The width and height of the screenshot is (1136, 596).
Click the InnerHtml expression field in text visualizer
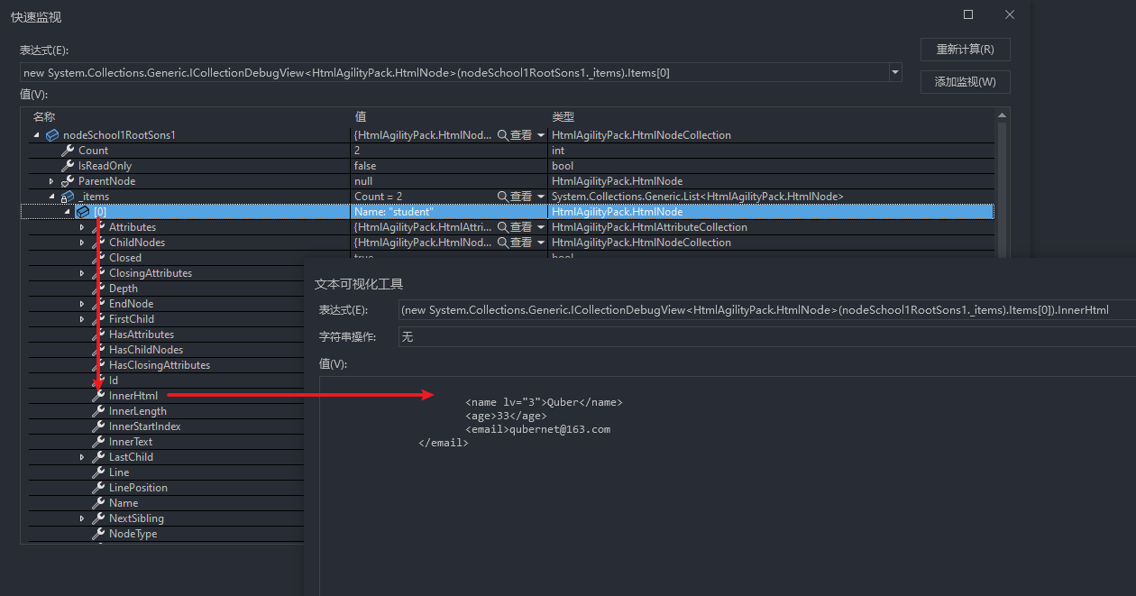coord(766,310)
